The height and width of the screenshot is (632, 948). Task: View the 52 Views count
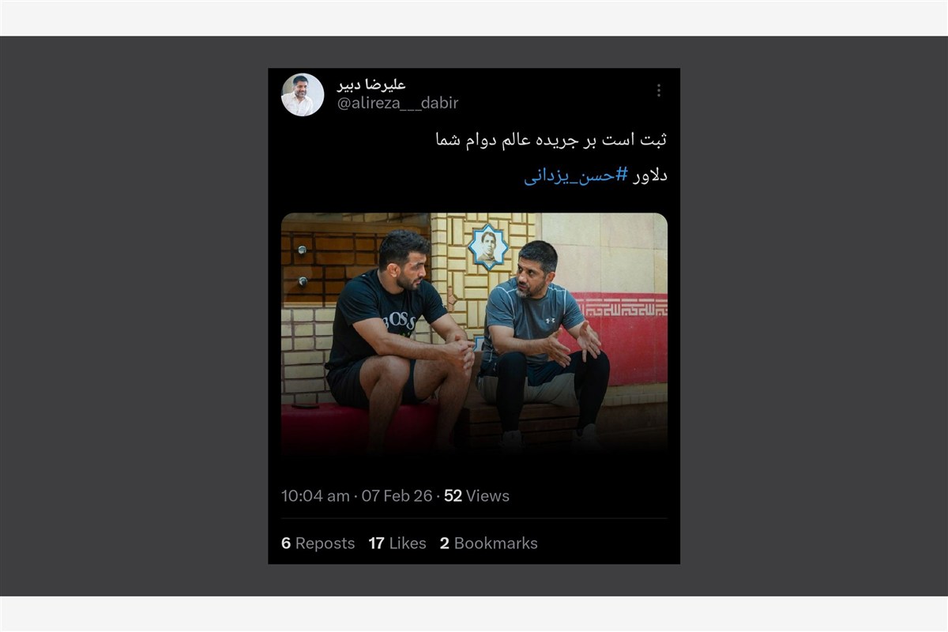pyautogui.click(x=476, y=496)
